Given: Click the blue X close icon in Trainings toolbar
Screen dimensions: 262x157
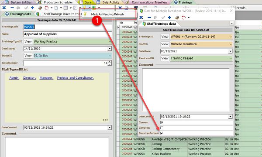Looking at the screenshot, I should pyautogui.click(x=4, y=8).
